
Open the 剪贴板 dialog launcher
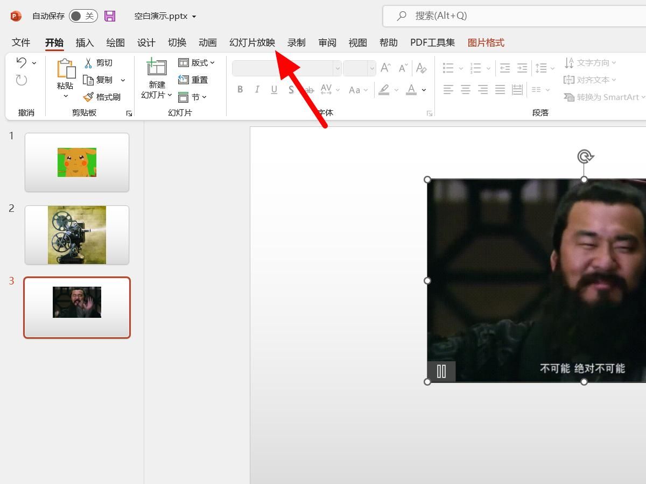129,113
